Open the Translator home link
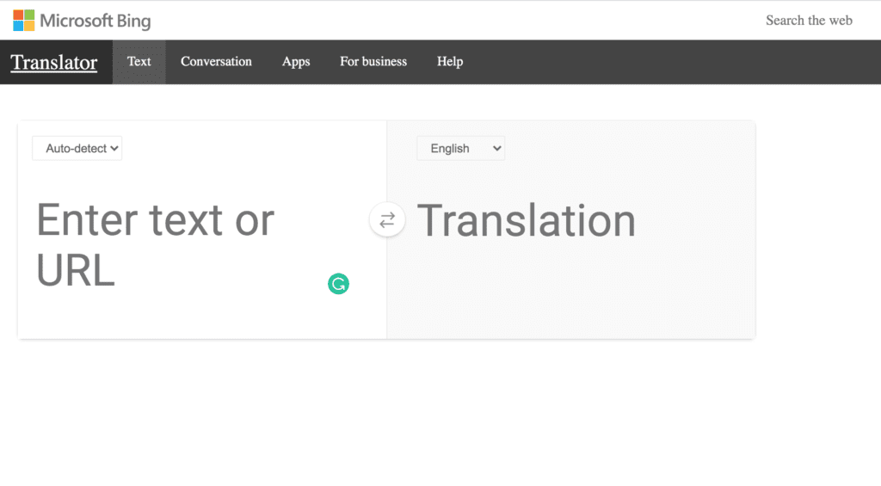Image resolution: width=881 pixels, height=486 pixels. click(x=54, y=62)
